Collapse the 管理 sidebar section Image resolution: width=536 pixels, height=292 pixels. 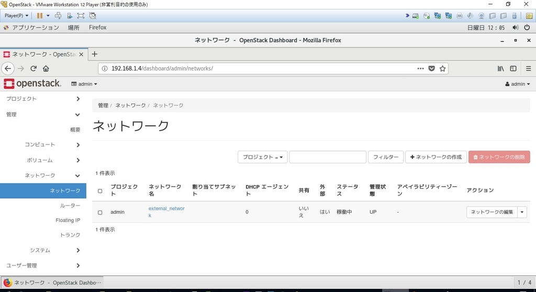point(43,114)
